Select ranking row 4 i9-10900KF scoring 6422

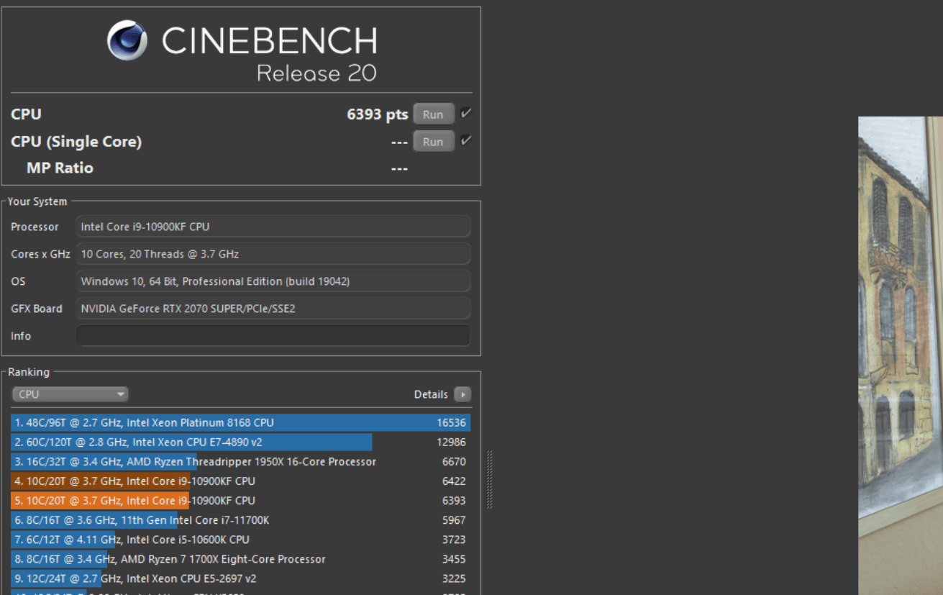pos(241,481)
